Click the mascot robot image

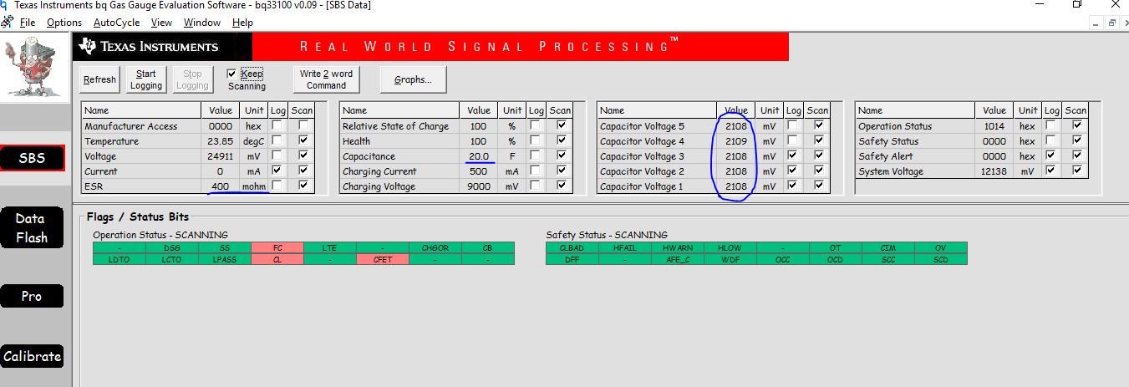click(34, 67)
